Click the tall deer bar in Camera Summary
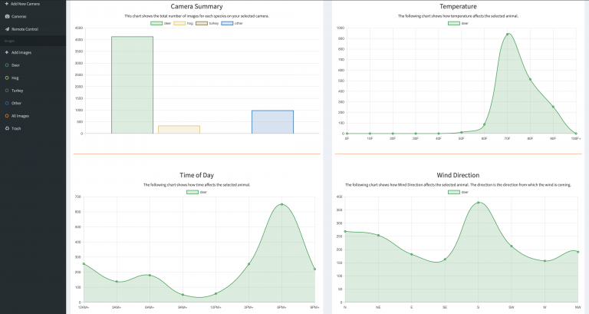This screenshot has width=589, height=314. coord(132,84)
